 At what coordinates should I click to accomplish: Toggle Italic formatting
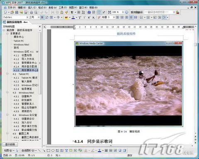tap(47, 17)
